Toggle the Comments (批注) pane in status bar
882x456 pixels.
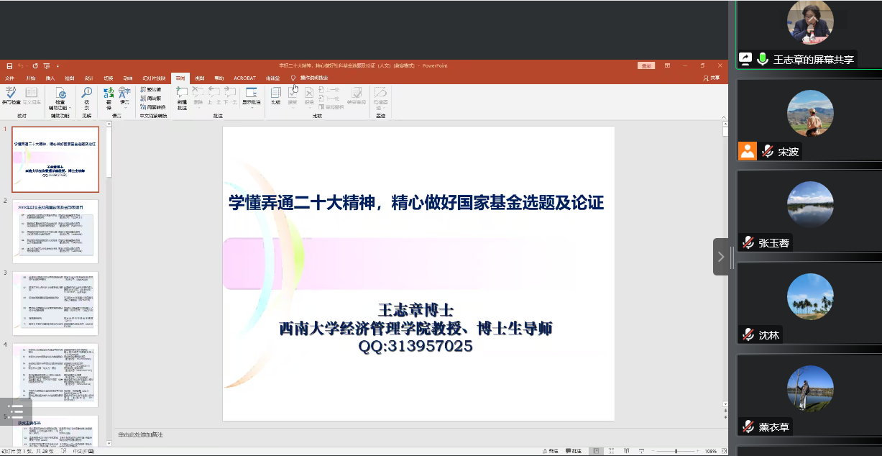(573, 451)
